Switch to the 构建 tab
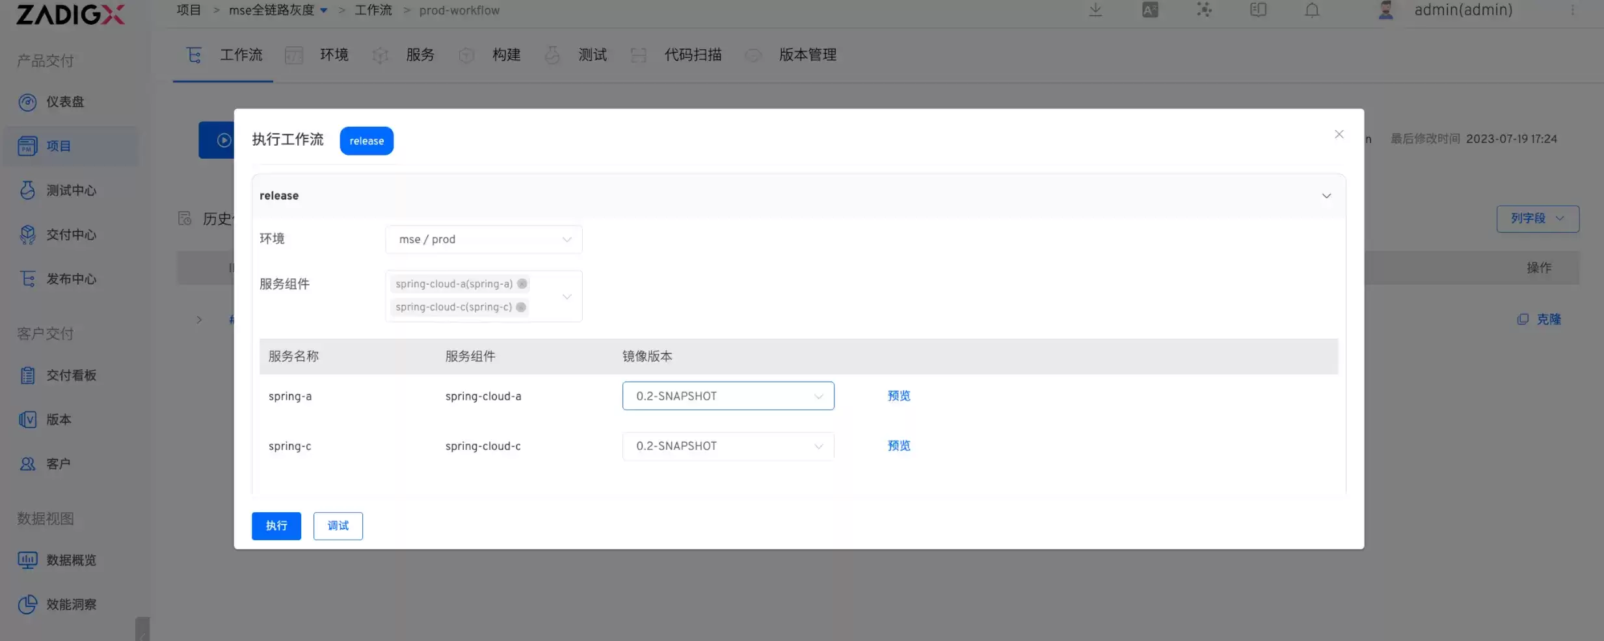Viewport: 1604px width, 641px height. (490, 55)
